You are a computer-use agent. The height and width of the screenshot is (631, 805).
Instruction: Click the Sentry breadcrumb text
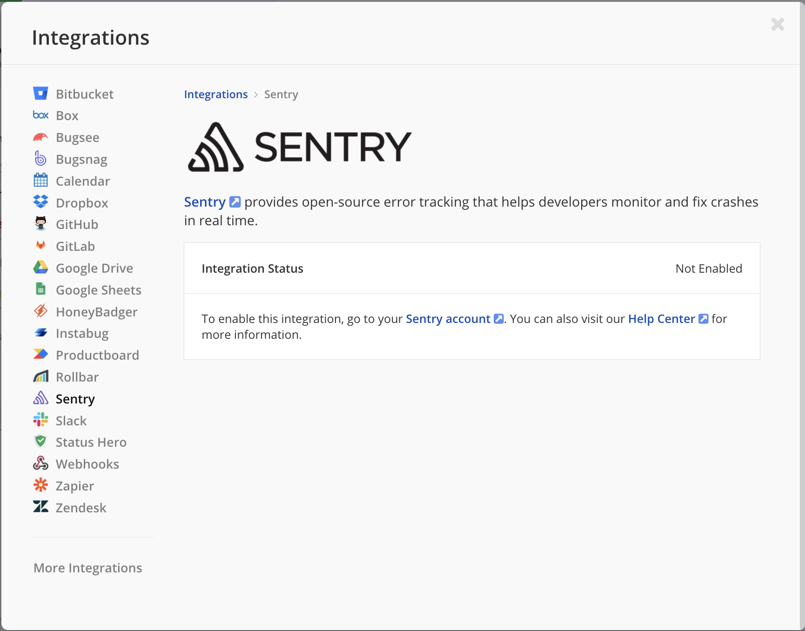[x=281, y=94]
